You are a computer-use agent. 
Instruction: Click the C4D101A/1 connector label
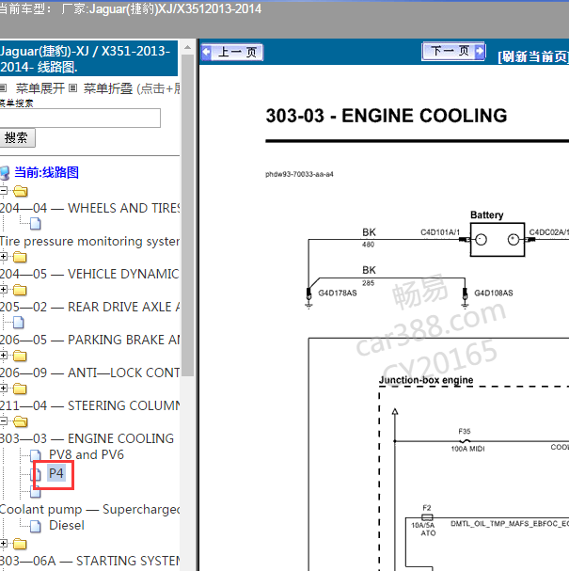coord(440,232)
